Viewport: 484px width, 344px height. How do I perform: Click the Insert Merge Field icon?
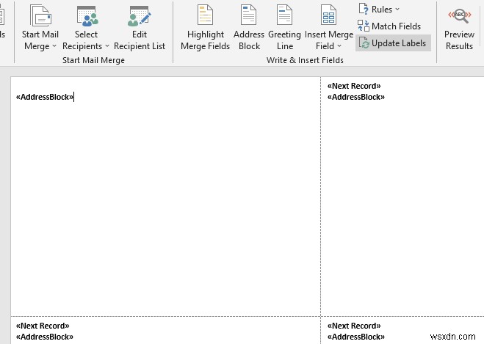pyautogui.click(x=328, y=15)
